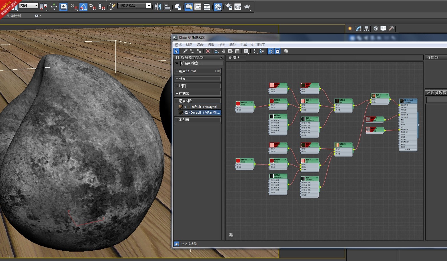Toggle 3D Snaps in main toolbar
447x261 pixels.
click(74, 7)
